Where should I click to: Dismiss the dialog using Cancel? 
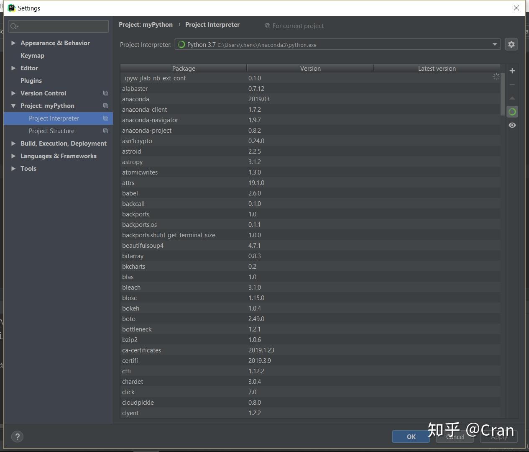[455, 437]
